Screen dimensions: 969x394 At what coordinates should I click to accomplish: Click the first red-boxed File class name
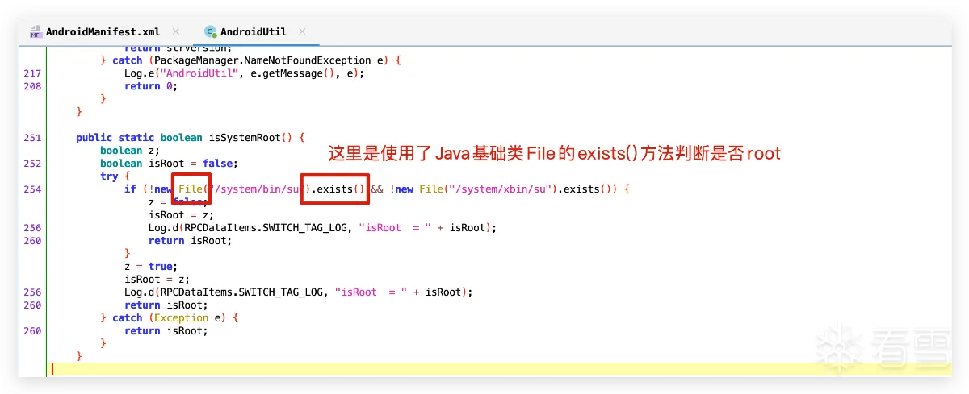tap(191, 189)
